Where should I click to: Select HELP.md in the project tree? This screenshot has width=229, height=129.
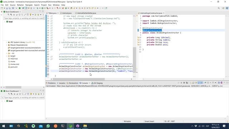[14, 59]
